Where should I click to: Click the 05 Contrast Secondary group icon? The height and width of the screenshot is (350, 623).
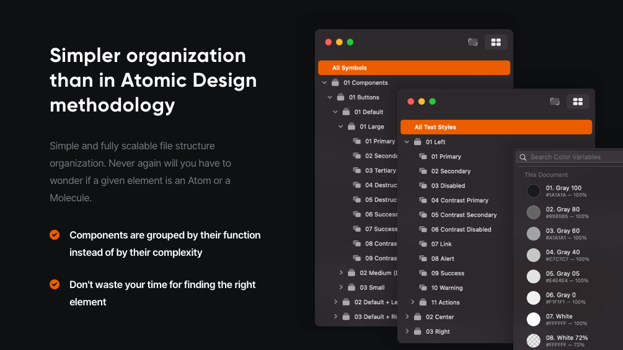pos(423,215)
